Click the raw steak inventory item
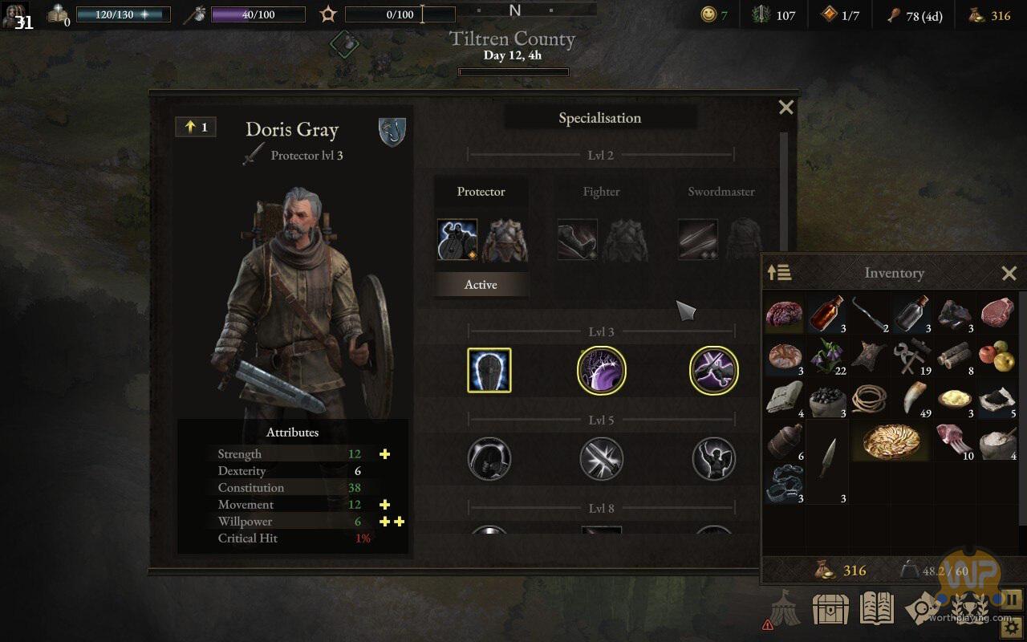 pos(997,311)
